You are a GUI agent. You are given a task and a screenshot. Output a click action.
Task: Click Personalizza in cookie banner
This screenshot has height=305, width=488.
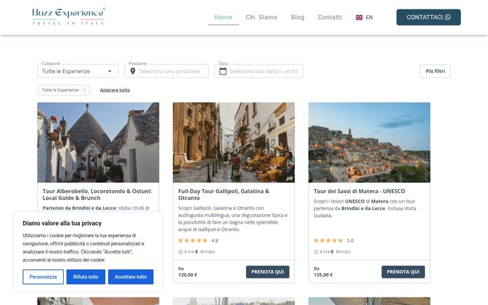[x=43, y=277]
